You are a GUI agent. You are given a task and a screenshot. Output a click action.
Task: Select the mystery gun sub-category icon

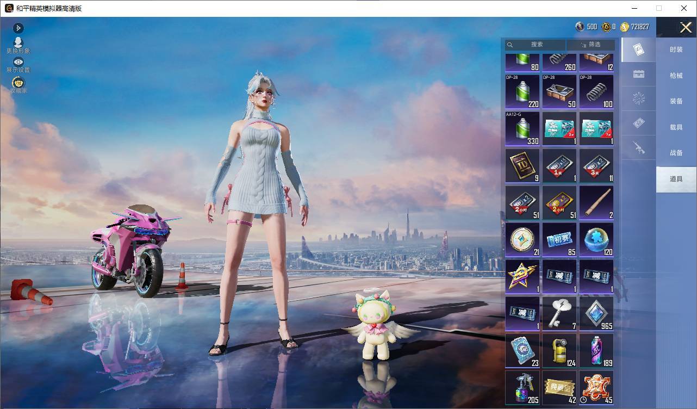click(639, 147)
